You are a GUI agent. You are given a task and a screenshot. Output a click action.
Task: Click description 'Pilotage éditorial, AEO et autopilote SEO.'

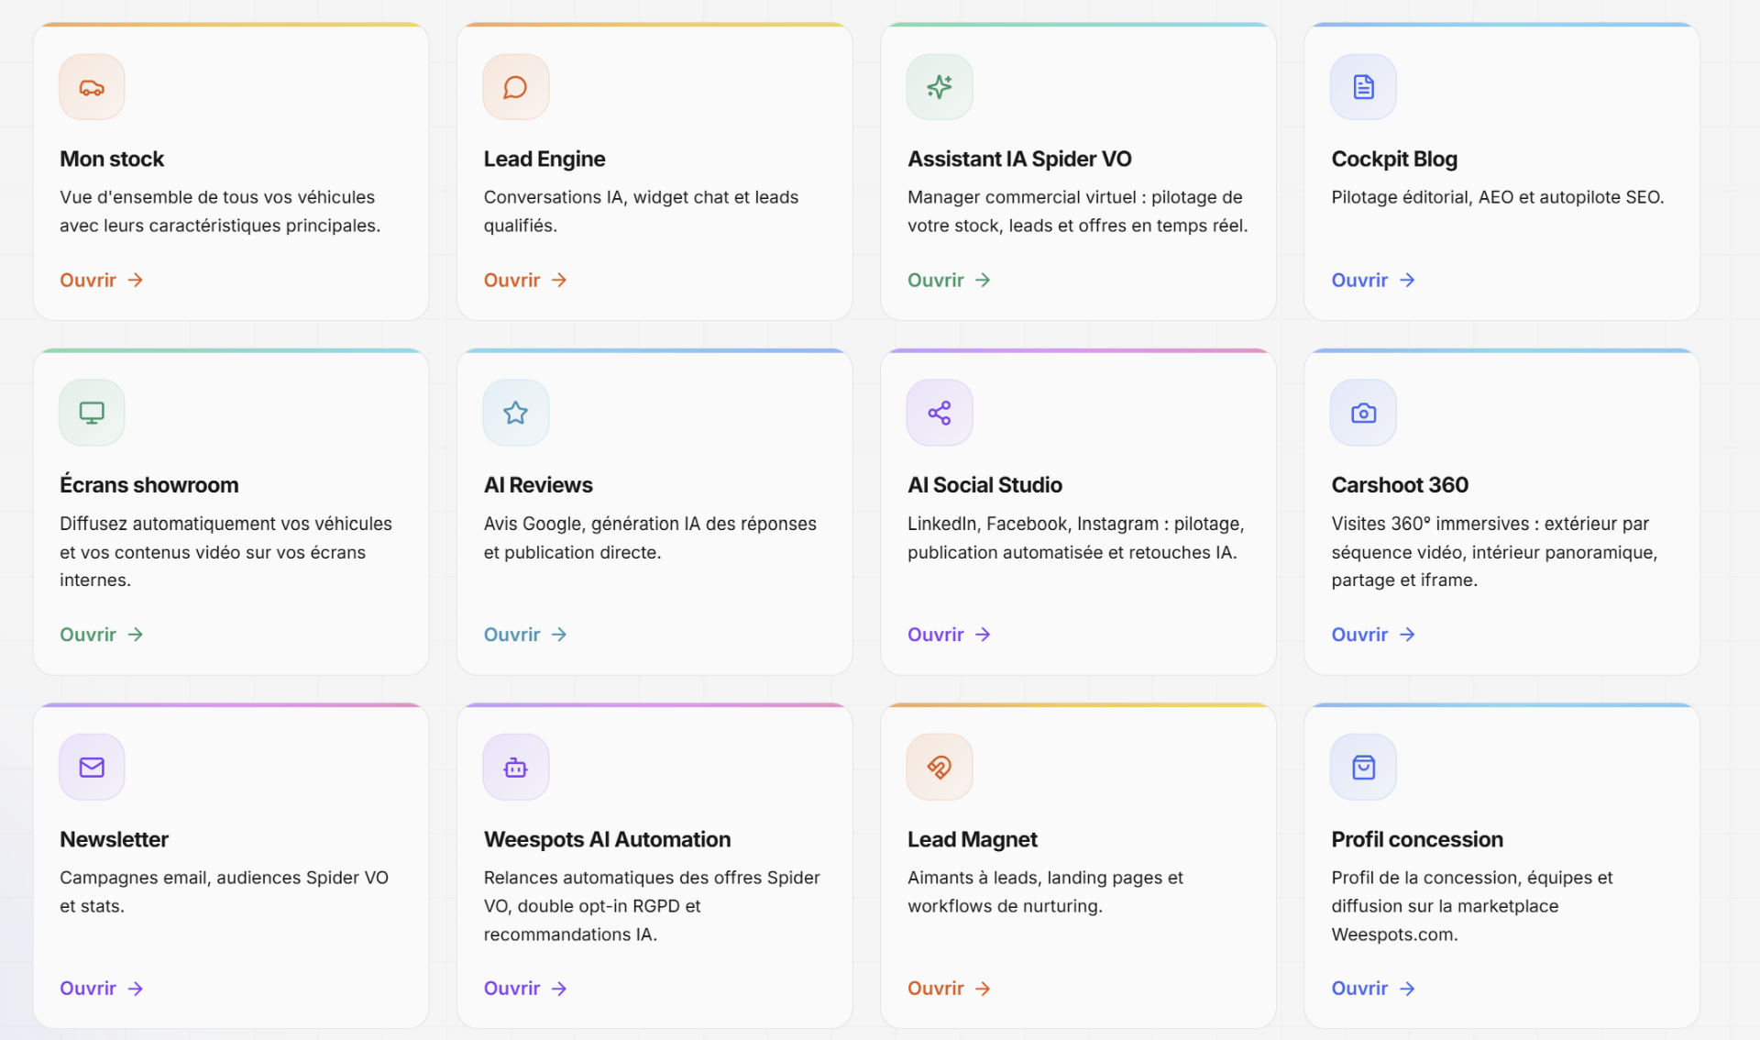(1498, 197)
